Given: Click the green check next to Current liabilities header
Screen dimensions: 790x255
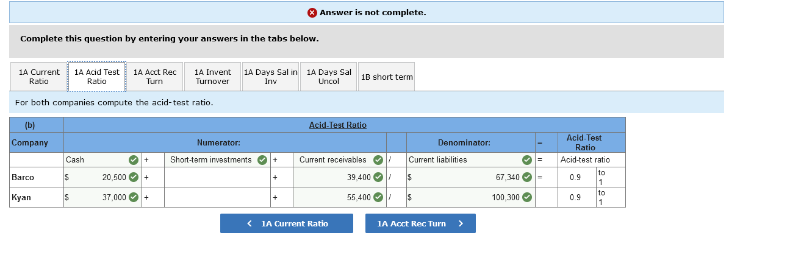Looking at the screenshot, I should pos(527,160).
